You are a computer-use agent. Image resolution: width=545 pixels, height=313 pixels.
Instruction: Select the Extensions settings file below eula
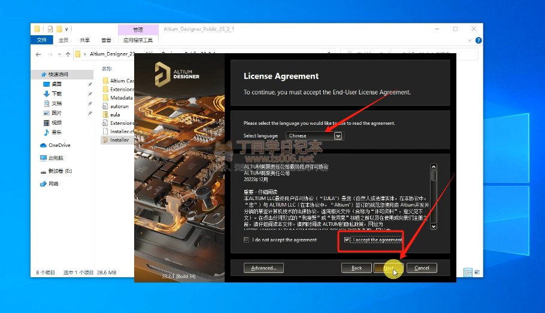(118, 123)
